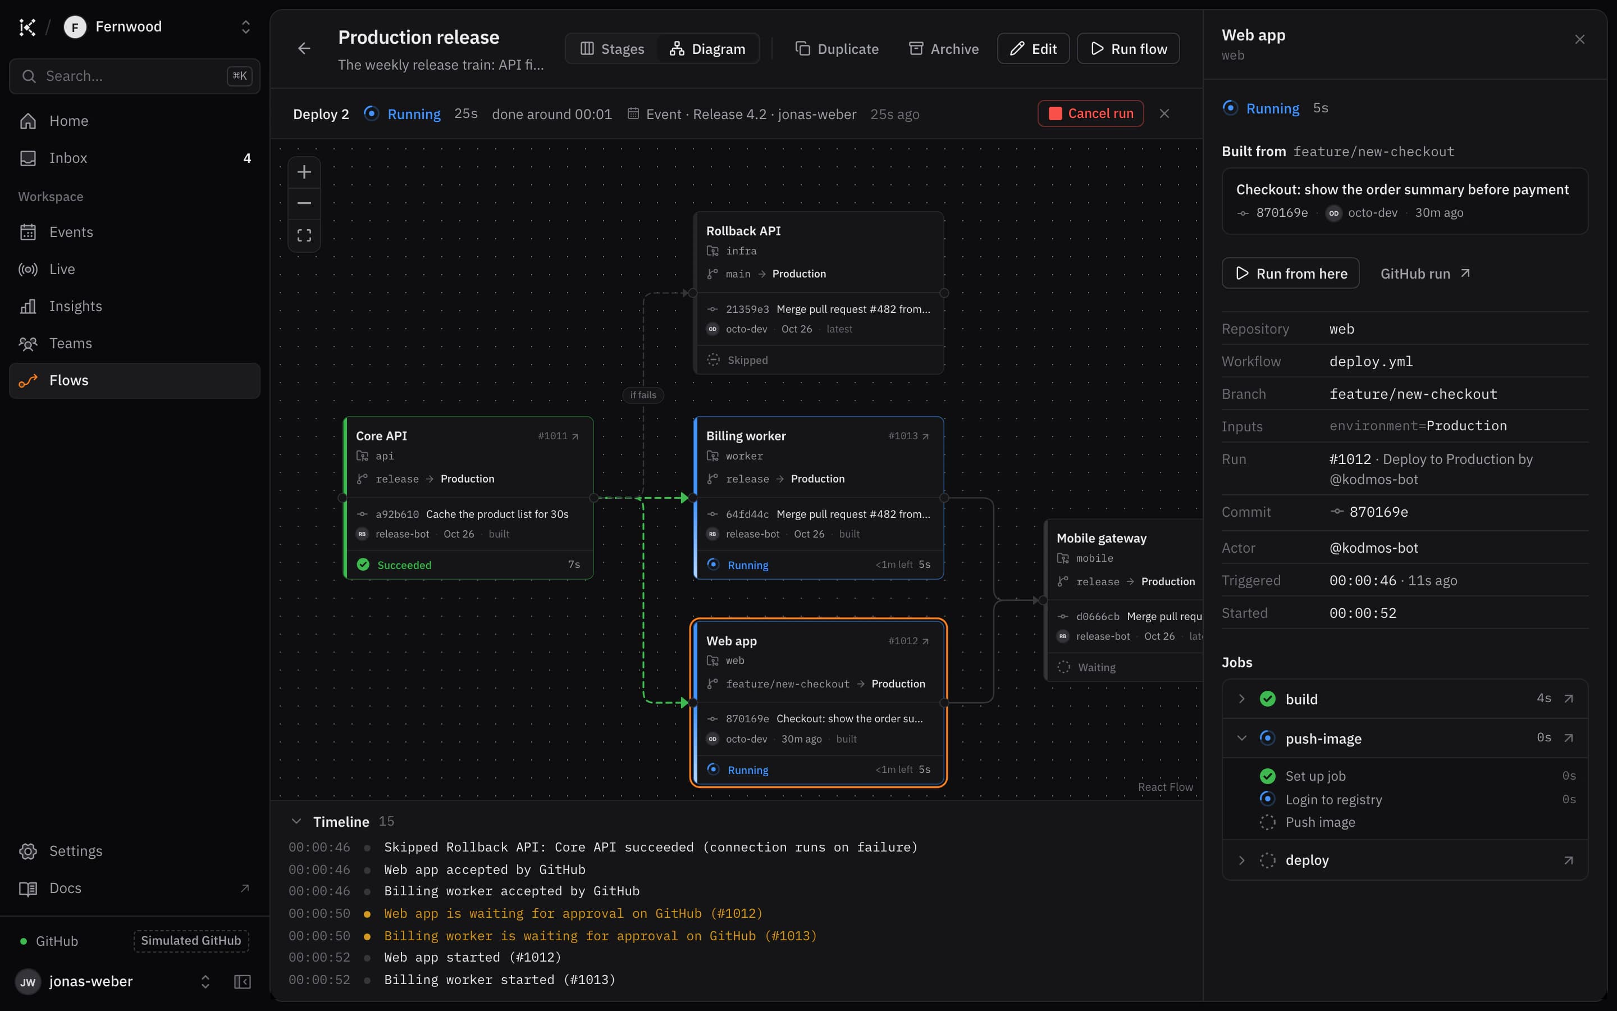The width and height of the screenshot is (1617, 1011).
Task: Select the Rollback API node
Action: [x=819, y=293]
